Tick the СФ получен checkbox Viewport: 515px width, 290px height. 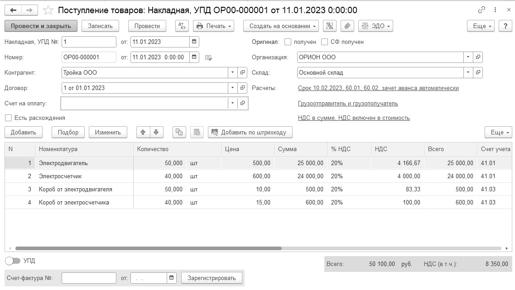(324, 42)
